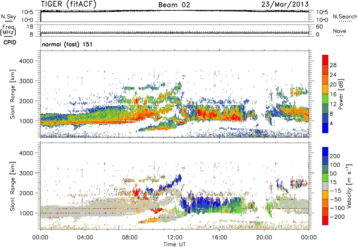Click the 'TIGER (fitACF)' title text

pyautogui.click(x=69, y=4)
